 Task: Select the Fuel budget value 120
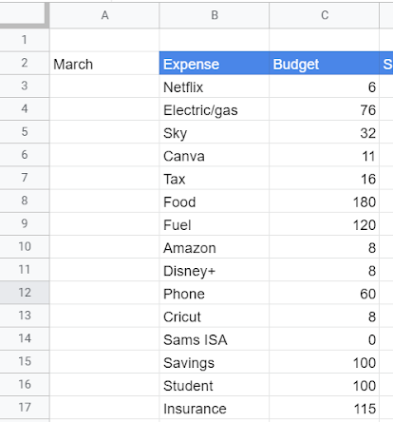[325, 224]
